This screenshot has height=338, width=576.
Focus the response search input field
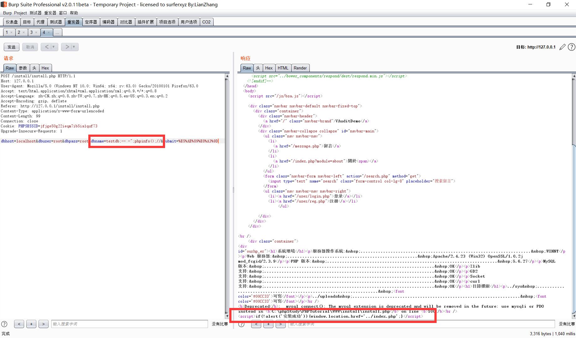422,325
